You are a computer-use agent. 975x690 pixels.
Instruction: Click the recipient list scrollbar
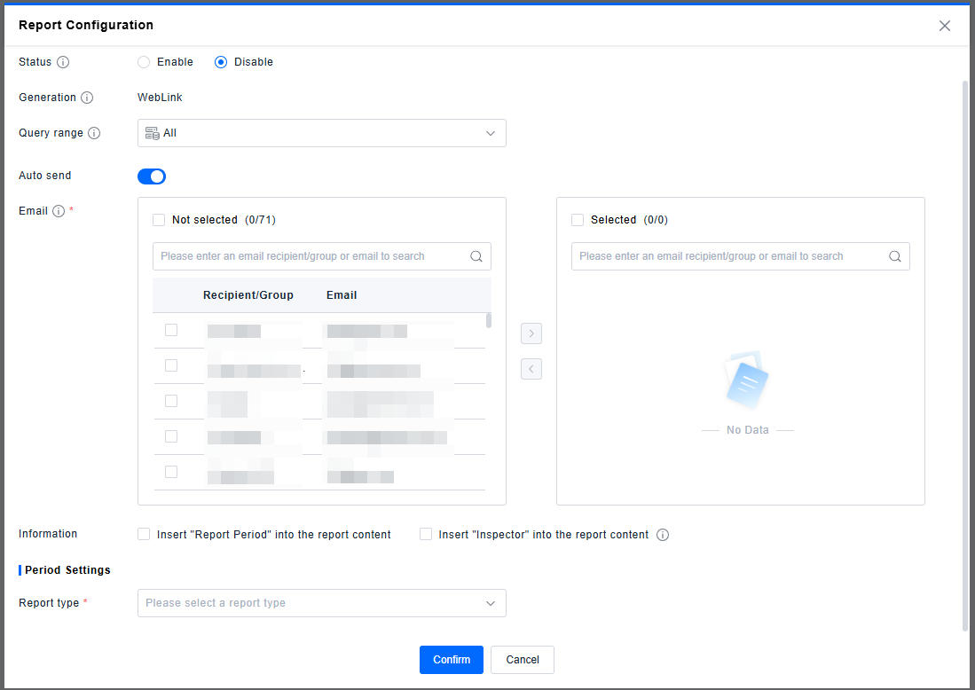pos(488,320)
